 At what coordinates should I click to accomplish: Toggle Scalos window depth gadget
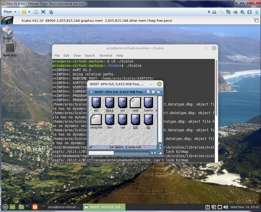(x=158, y=92)
